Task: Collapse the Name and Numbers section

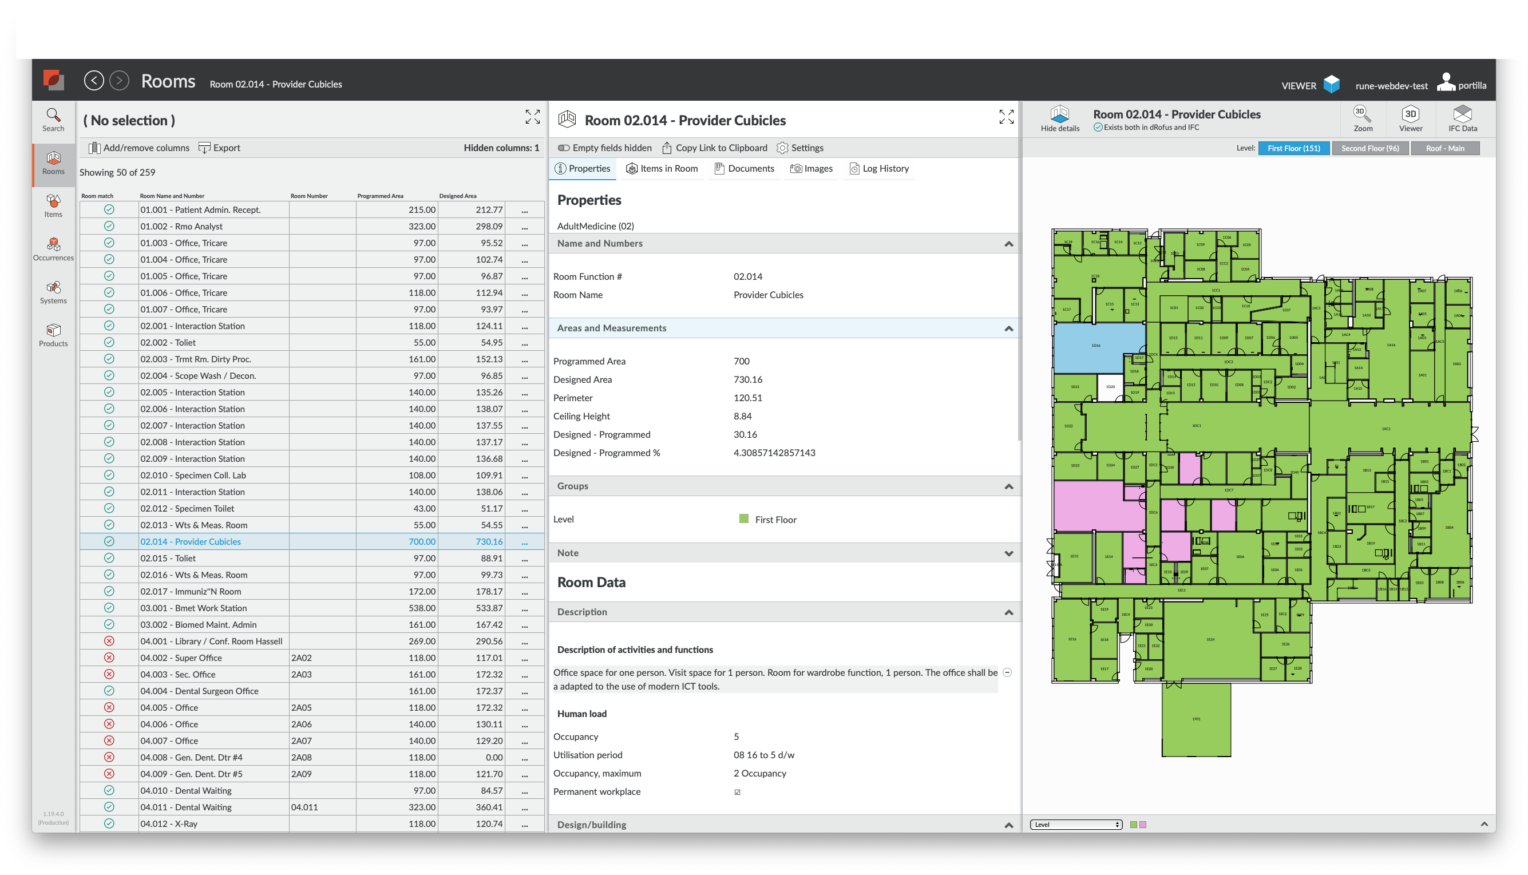Action: tap(1008, 244)
